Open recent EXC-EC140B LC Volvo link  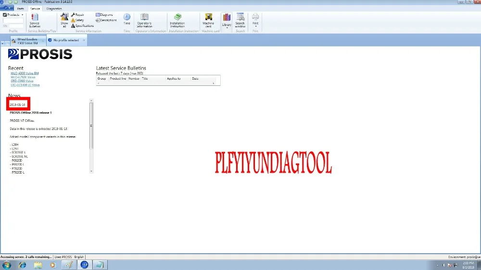click(25, 85)
